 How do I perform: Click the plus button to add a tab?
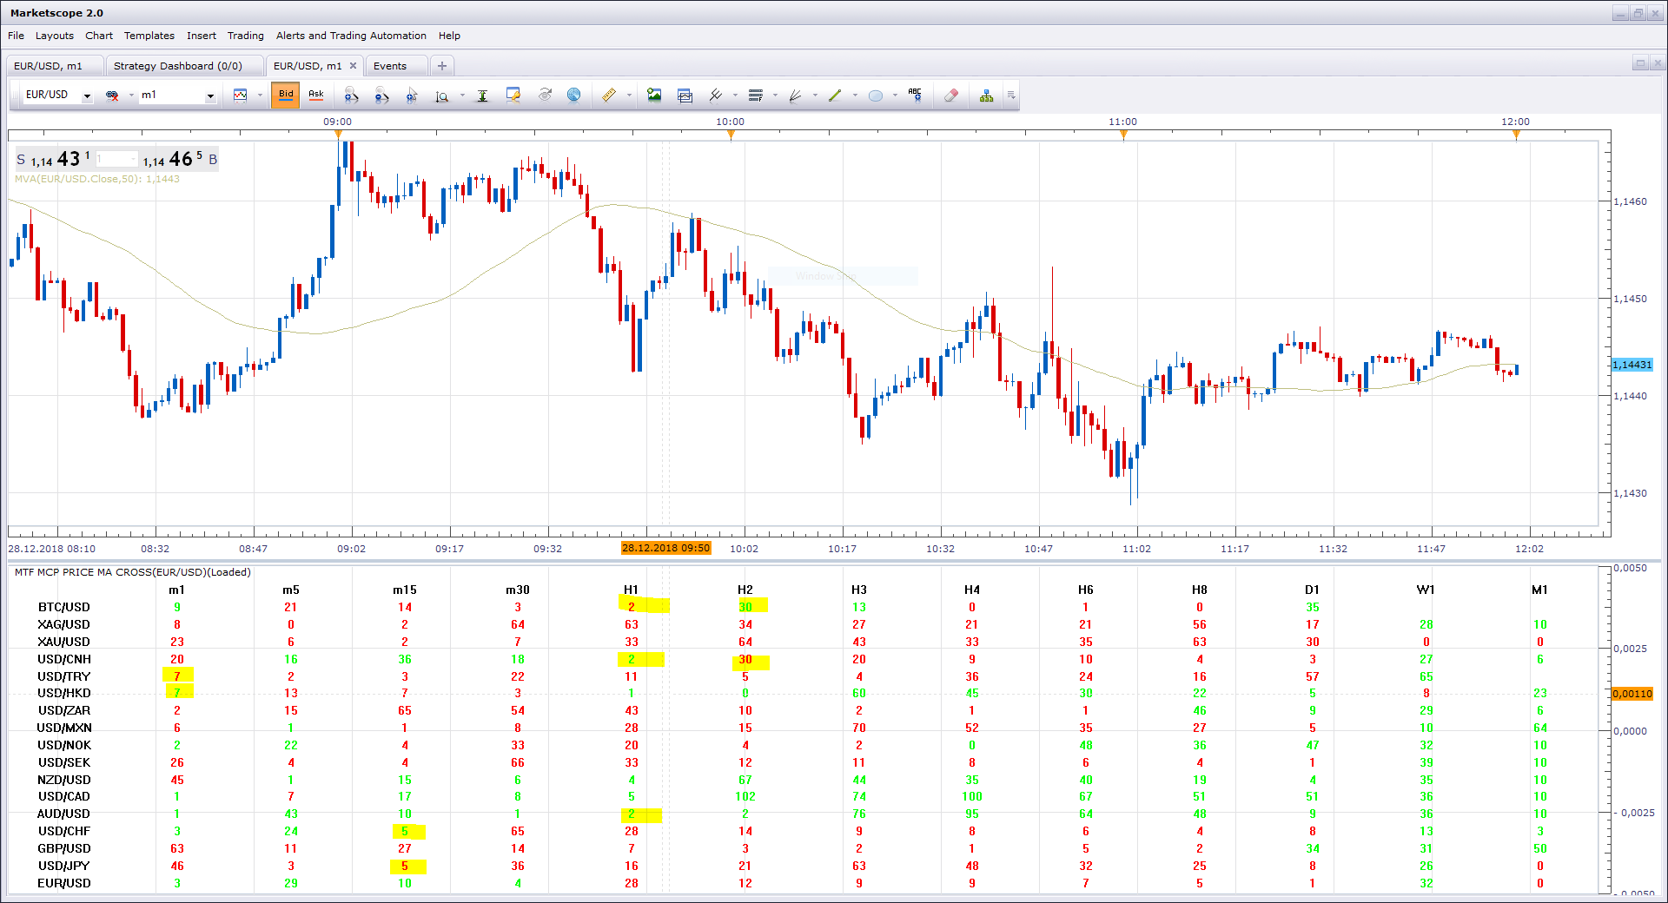pyautogui.click(x=442, y=66)
